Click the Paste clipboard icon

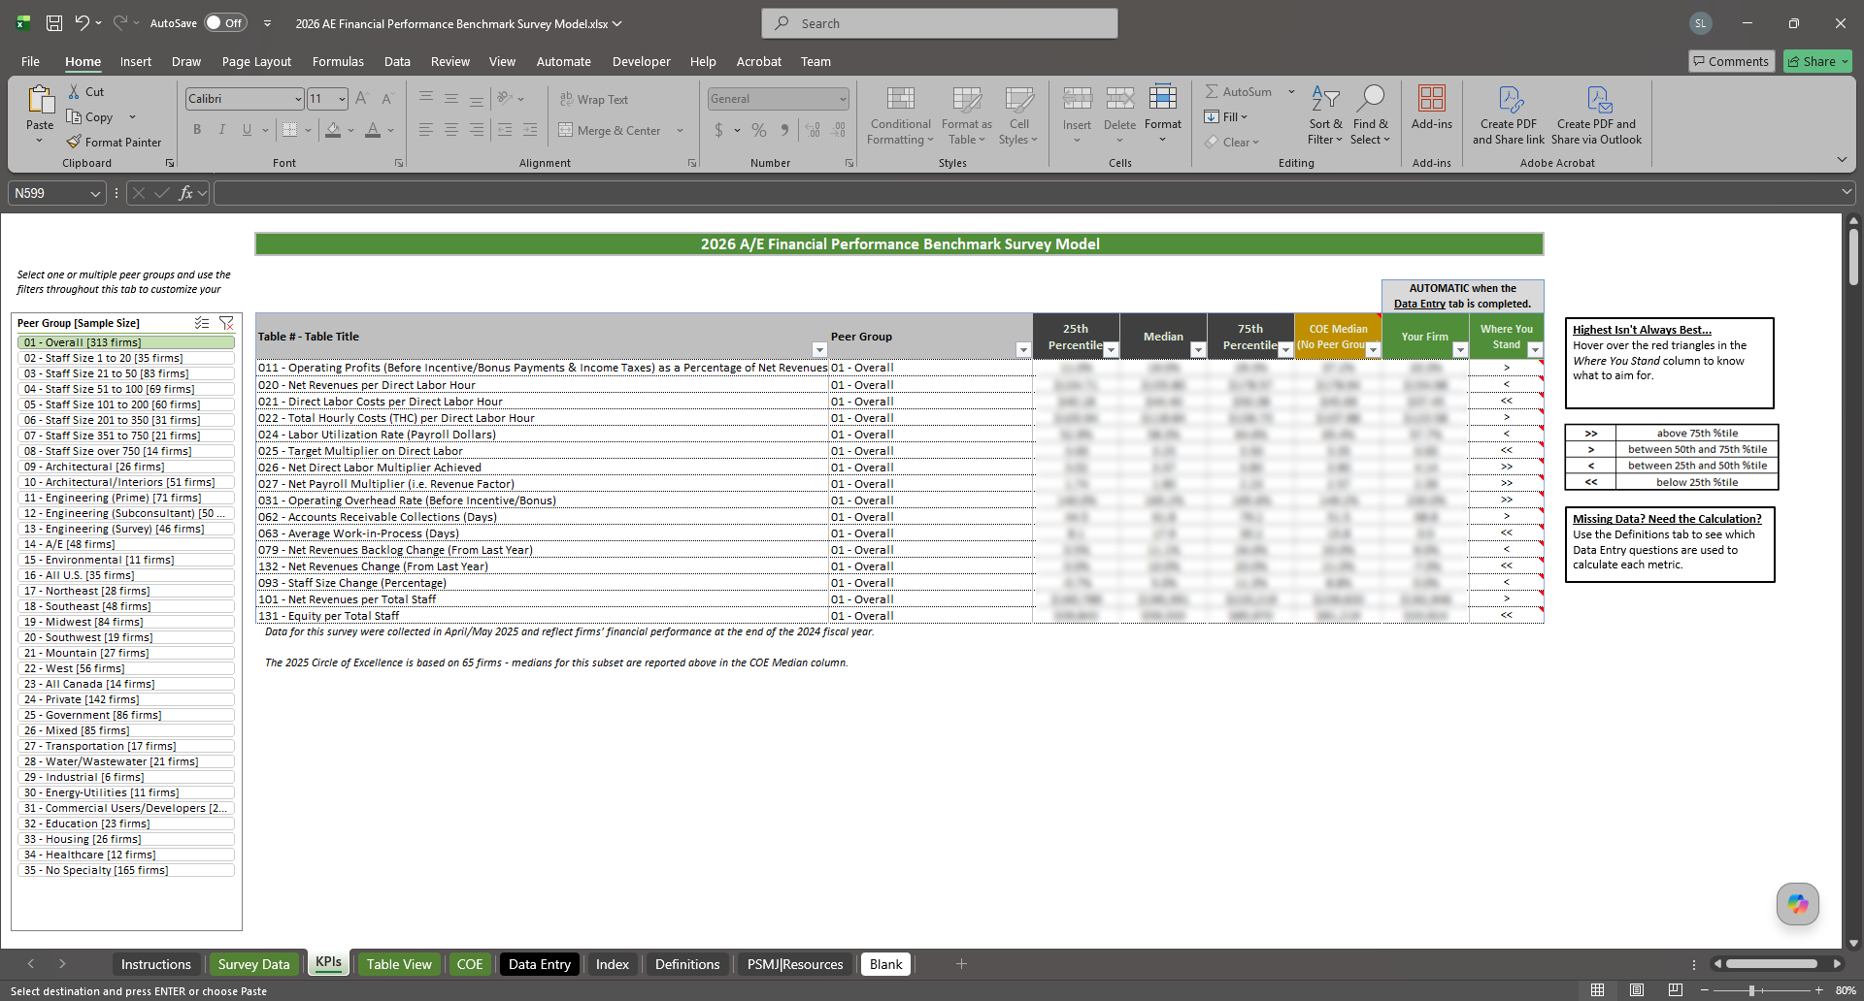tap(40, 100)
